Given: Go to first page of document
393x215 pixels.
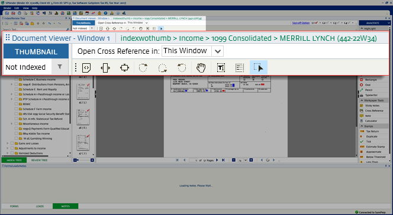Looking at the screenshot, I should 177,160.
